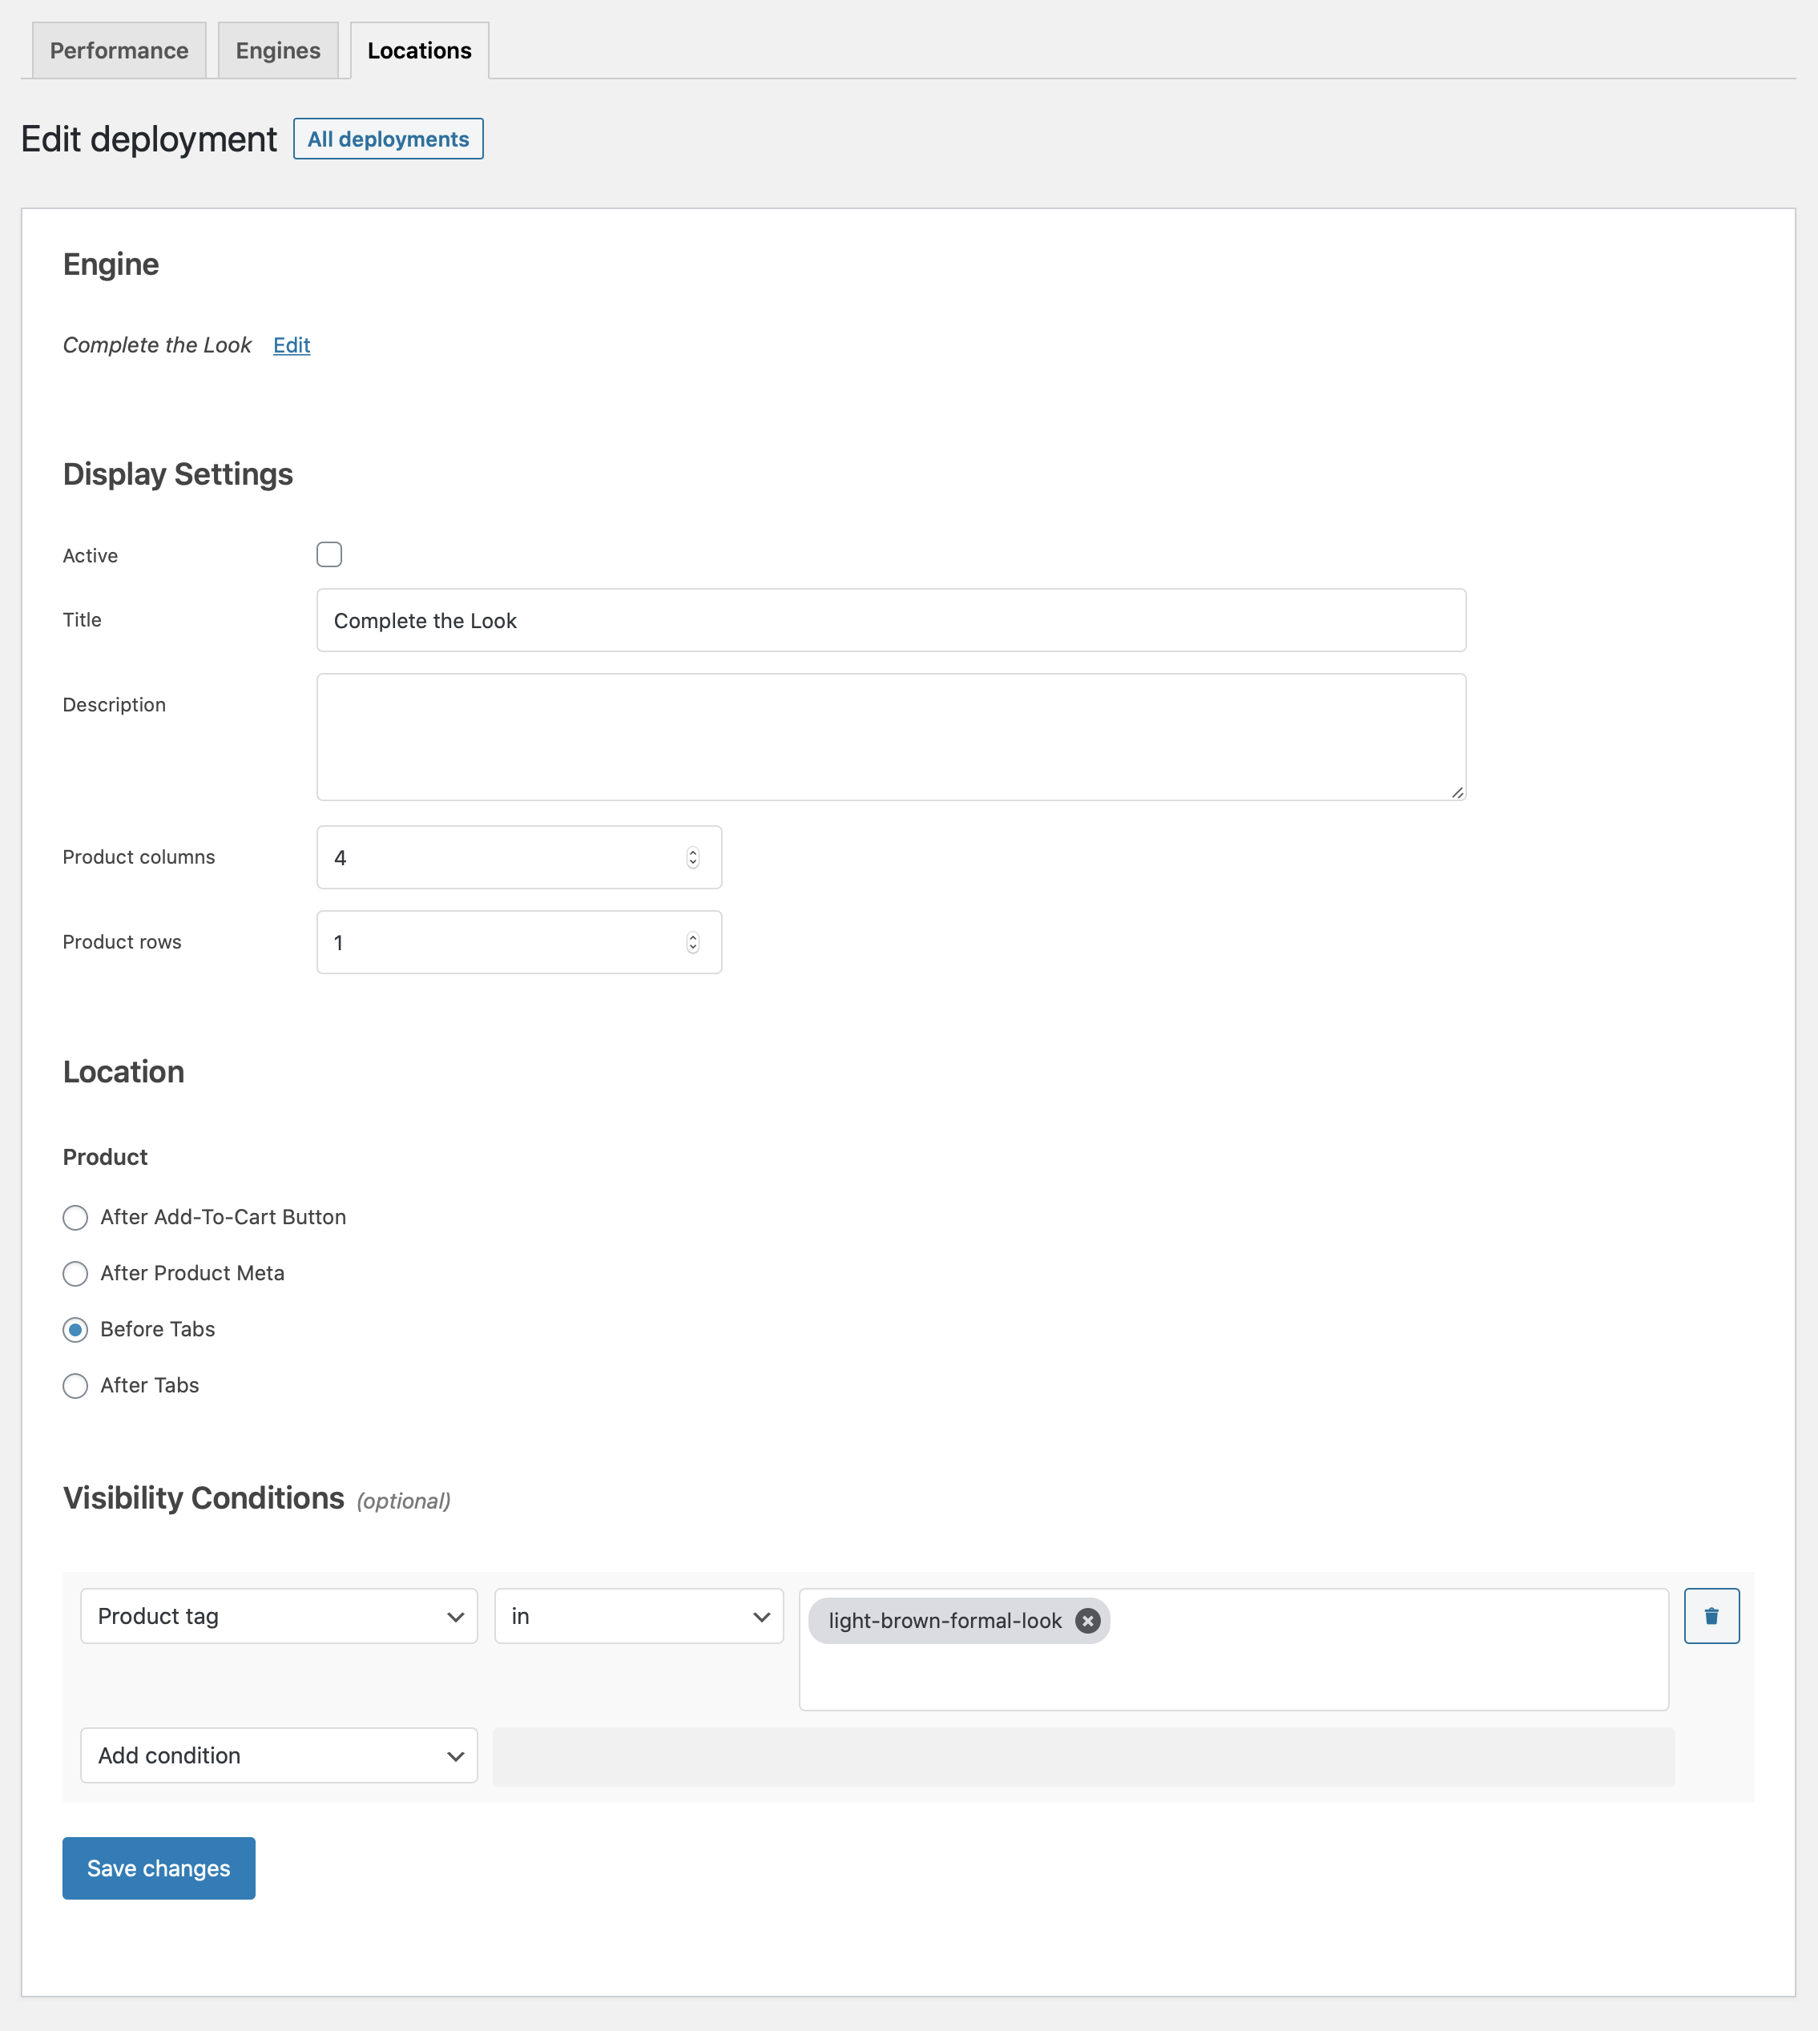Focus the Title text field

coord(891,620)
